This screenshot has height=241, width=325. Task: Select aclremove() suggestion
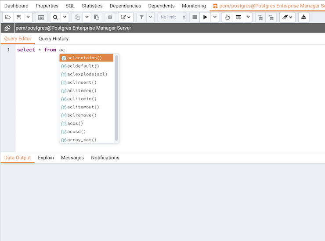87,115
